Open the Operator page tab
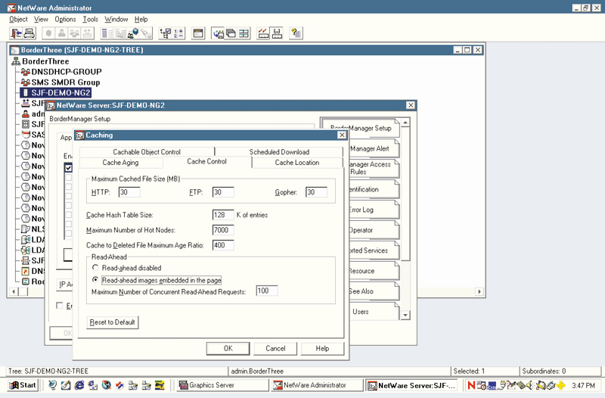This screenshot has height=398, width=605. tap(374, 230)
